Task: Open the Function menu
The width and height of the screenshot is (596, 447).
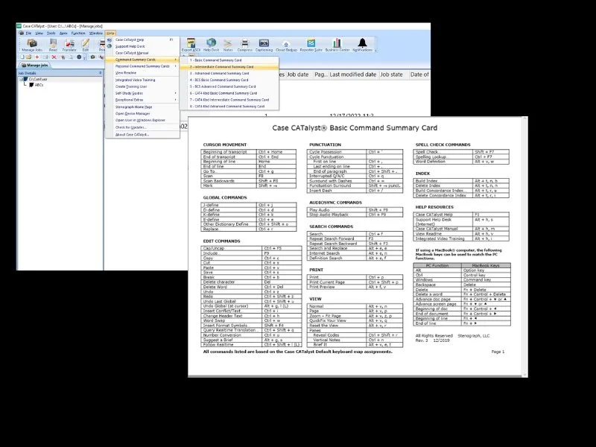Action: [x=78, y=33]
